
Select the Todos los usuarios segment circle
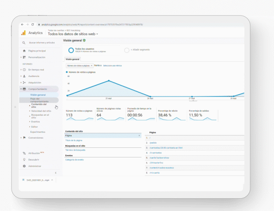pos(71,50)
